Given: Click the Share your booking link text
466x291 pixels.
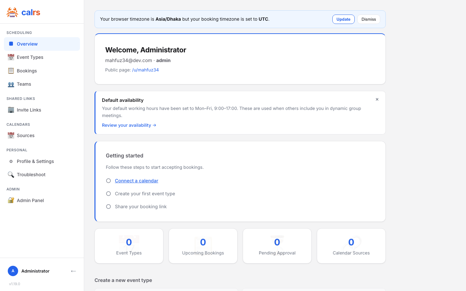Looking at the screenshot, I should (141, 207).
